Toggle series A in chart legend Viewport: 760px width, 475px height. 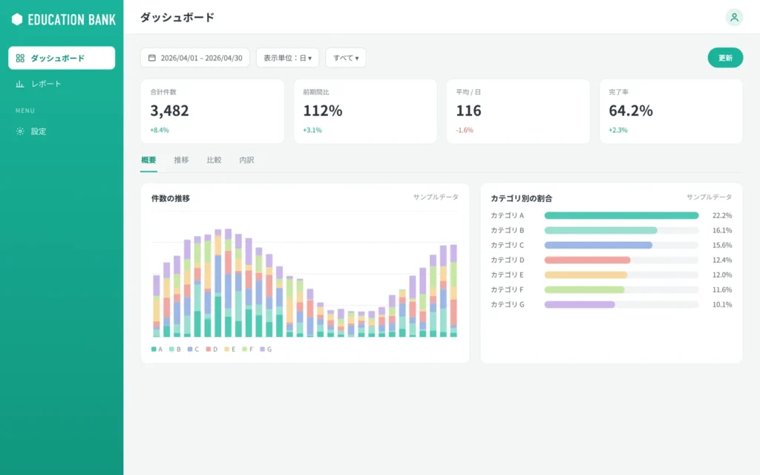point(157,349)
